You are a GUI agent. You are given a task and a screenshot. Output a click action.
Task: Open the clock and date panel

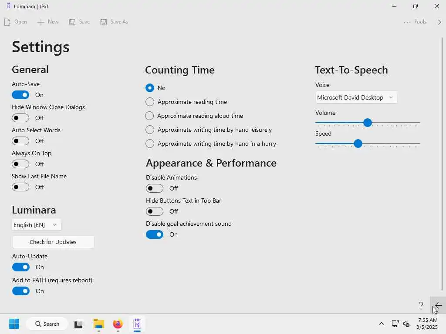click(x=427, y=324)
